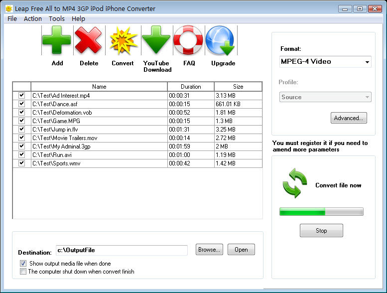Click the Size column header
387x293 pixels.
click(238, 87)
